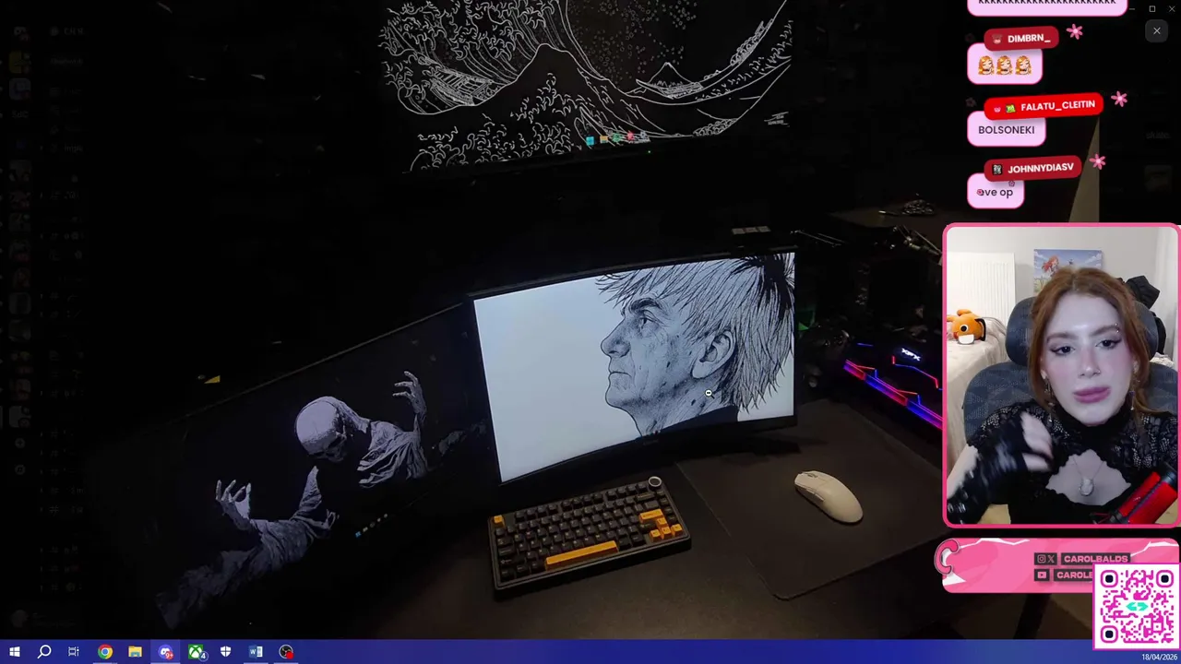Viewport: 1181px width, 664px height.
Task: Open the Xbox app from taskbar
Action: (x=196, y=652)
